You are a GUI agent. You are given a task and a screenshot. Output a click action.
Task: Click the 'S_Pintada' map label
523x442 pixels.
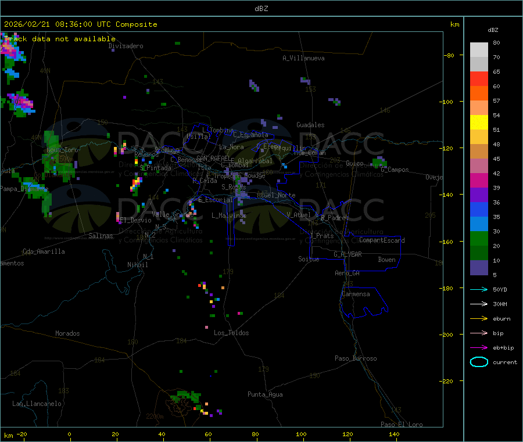pos(155,168)
